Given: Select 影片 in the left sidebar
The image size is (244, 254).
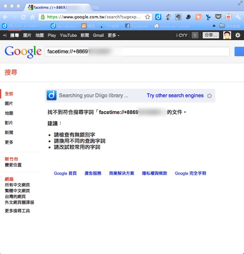Looking at the screenshot, I should 9,123.
